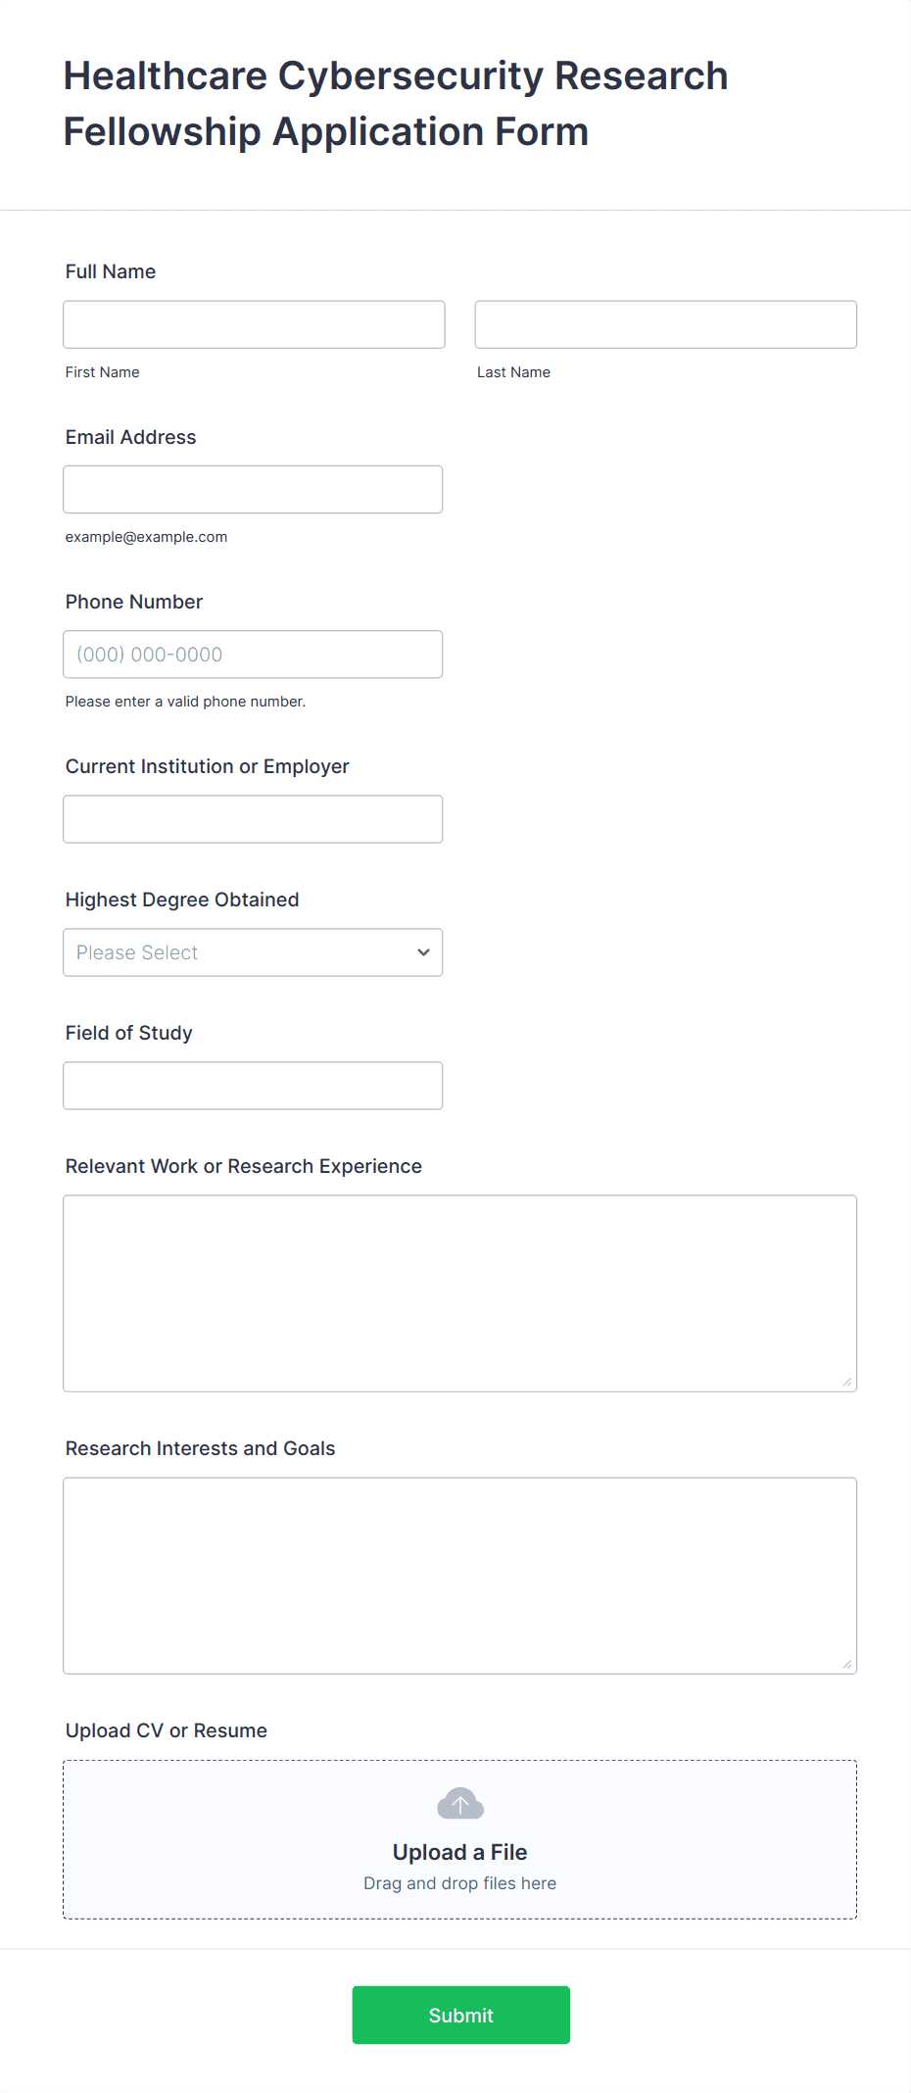Screen dimensions: 911x2093
Task: Click the Fellowship Application Form heading
Action: 396,104
